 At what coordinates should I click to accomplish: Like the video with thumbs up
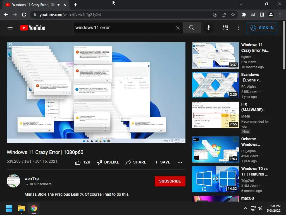[83, 162]
